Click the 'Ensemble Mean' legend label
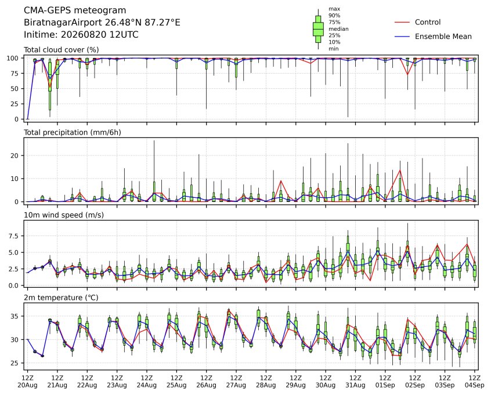Image resolution: width=491 pixels, height=395 pixels. (x=443, y=37)
